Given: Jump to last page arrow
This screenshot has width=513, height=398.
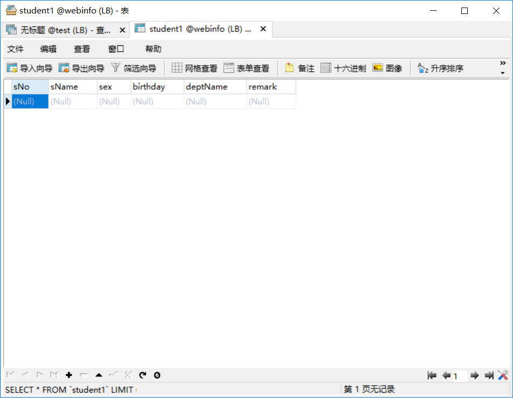Looking at the screenshot, I should pyautogui.click(x=489, y=375).
